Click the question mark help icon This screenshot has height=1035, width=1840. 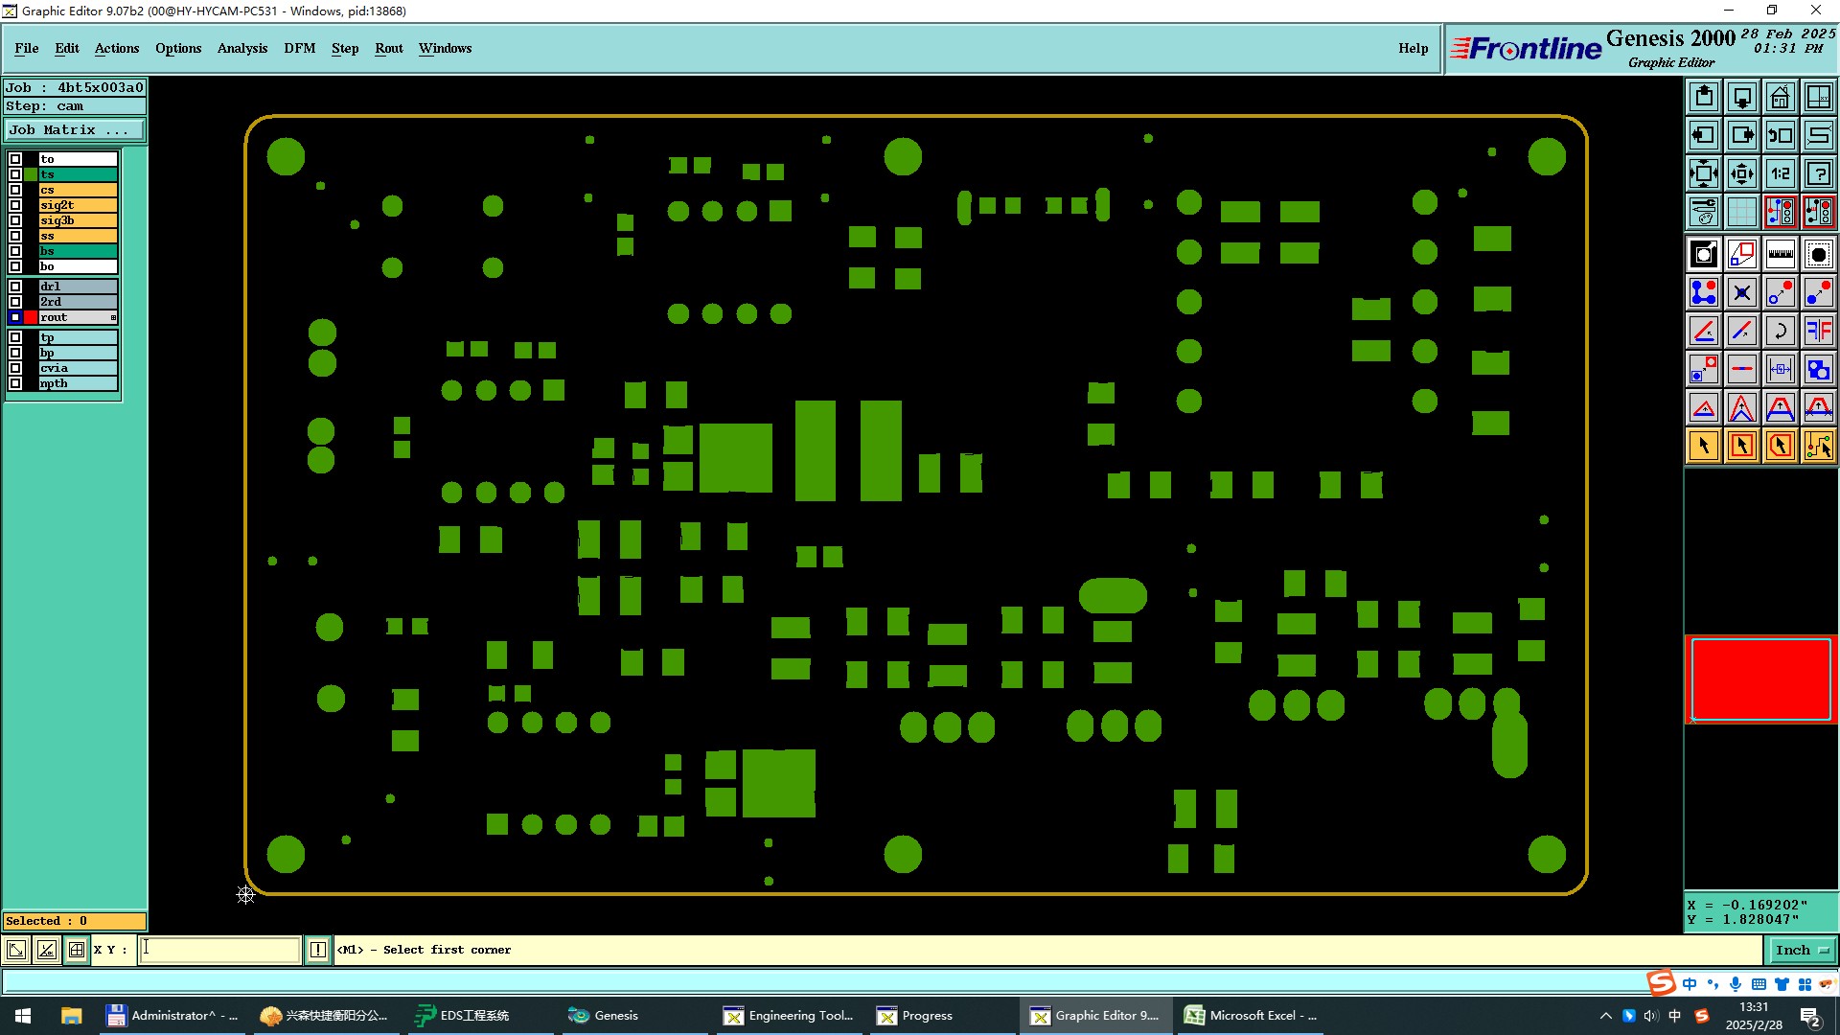click(1818, 173)
